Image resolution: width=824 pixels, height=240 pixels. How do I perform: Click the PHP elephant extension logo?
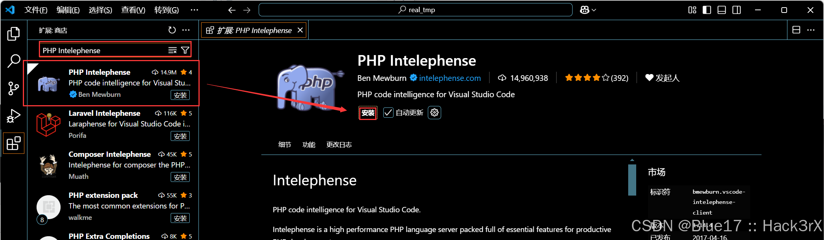[x=310, y=88]
